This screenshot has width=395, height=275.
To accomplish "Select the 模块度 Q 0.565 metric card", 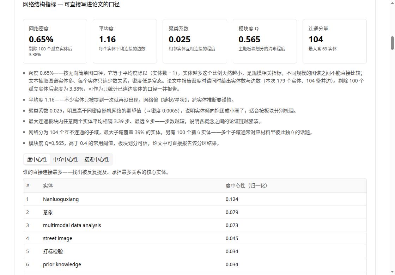I will (265, 41).
